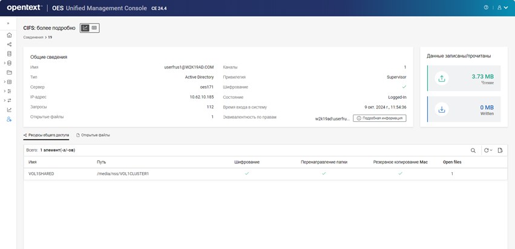The height and width of the screenshot is (249, 515).
Task: Switch to the Открытые файлы tab
Action: coord(93,135)
